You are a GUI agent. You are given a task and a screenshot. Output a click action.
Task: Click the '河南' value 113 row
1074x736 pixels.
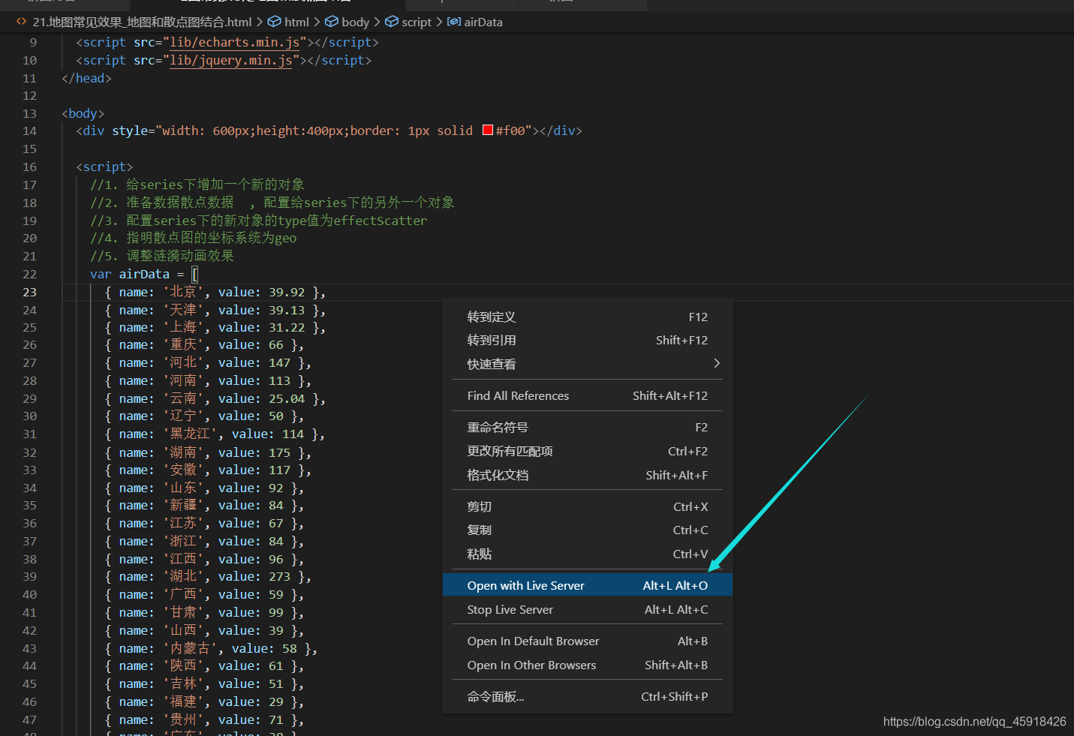pyautogui.click(x=208, y=380)
